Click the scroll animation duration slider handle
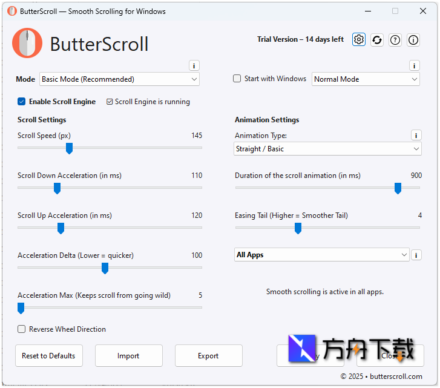 coord(398,188)
